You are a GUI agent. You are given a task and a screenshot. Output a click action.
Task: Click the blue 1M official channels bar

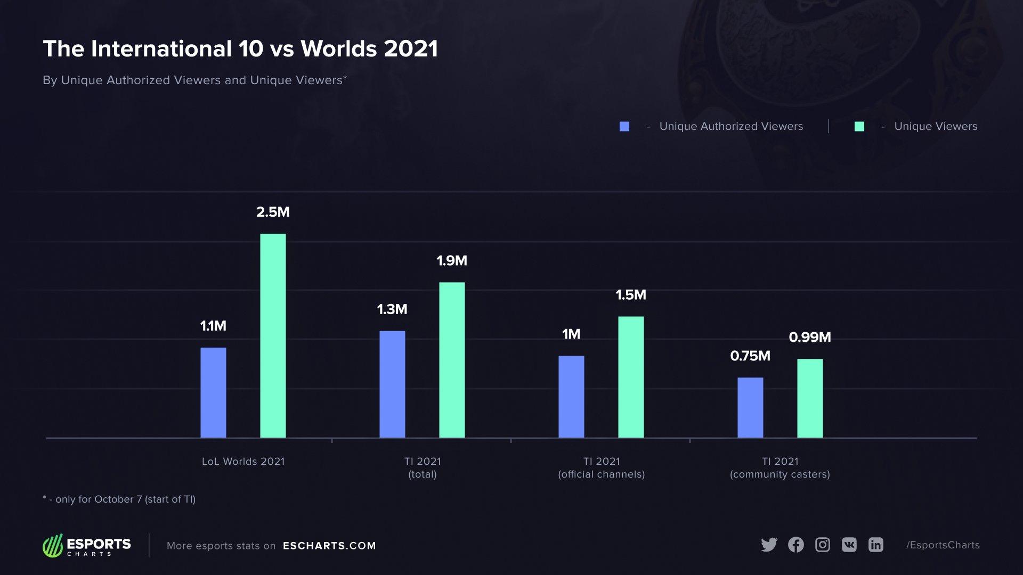(x=571, y=397)
